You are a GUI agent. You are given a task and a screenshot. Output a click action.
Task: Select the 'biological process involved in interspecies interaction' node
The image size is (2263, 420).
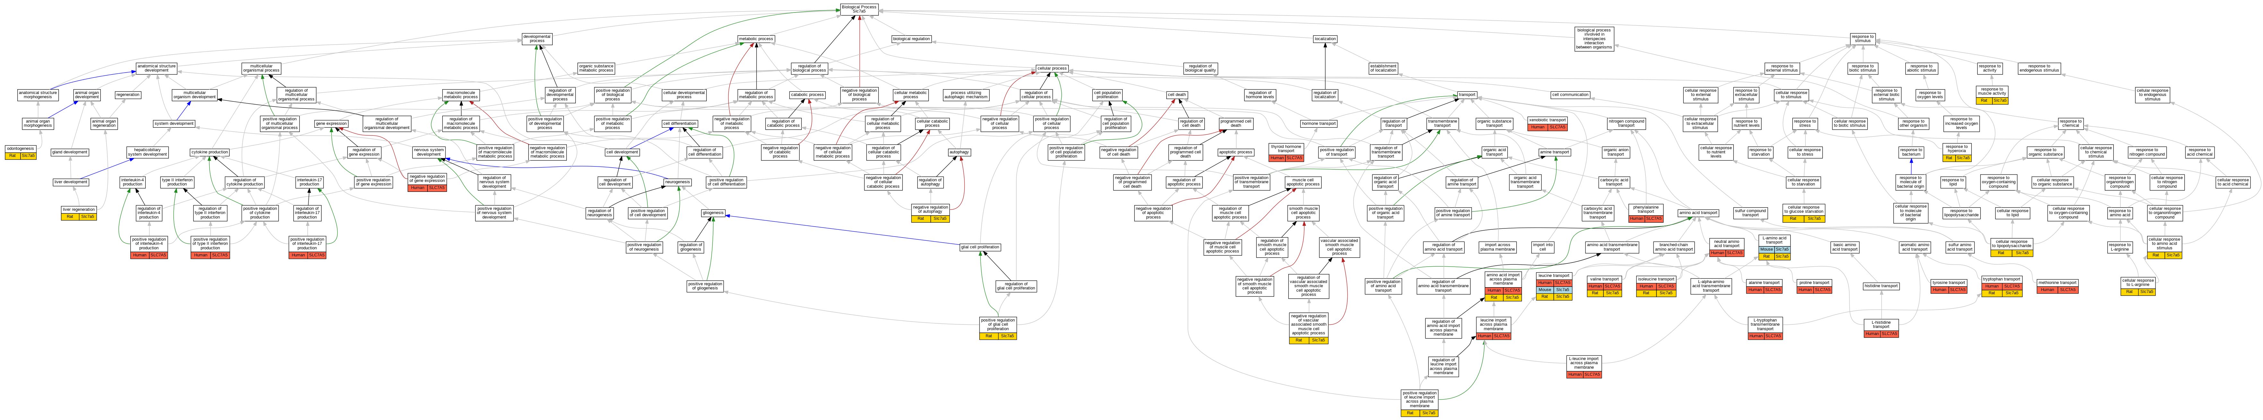pos(1594,39)
